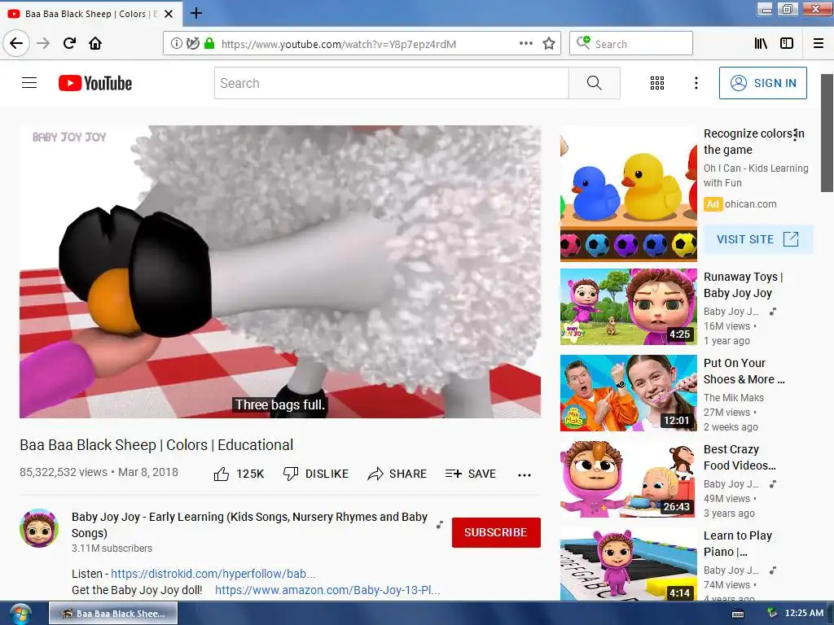
Task: Click the page vertical scrollbar thumb
Action: 827,133
